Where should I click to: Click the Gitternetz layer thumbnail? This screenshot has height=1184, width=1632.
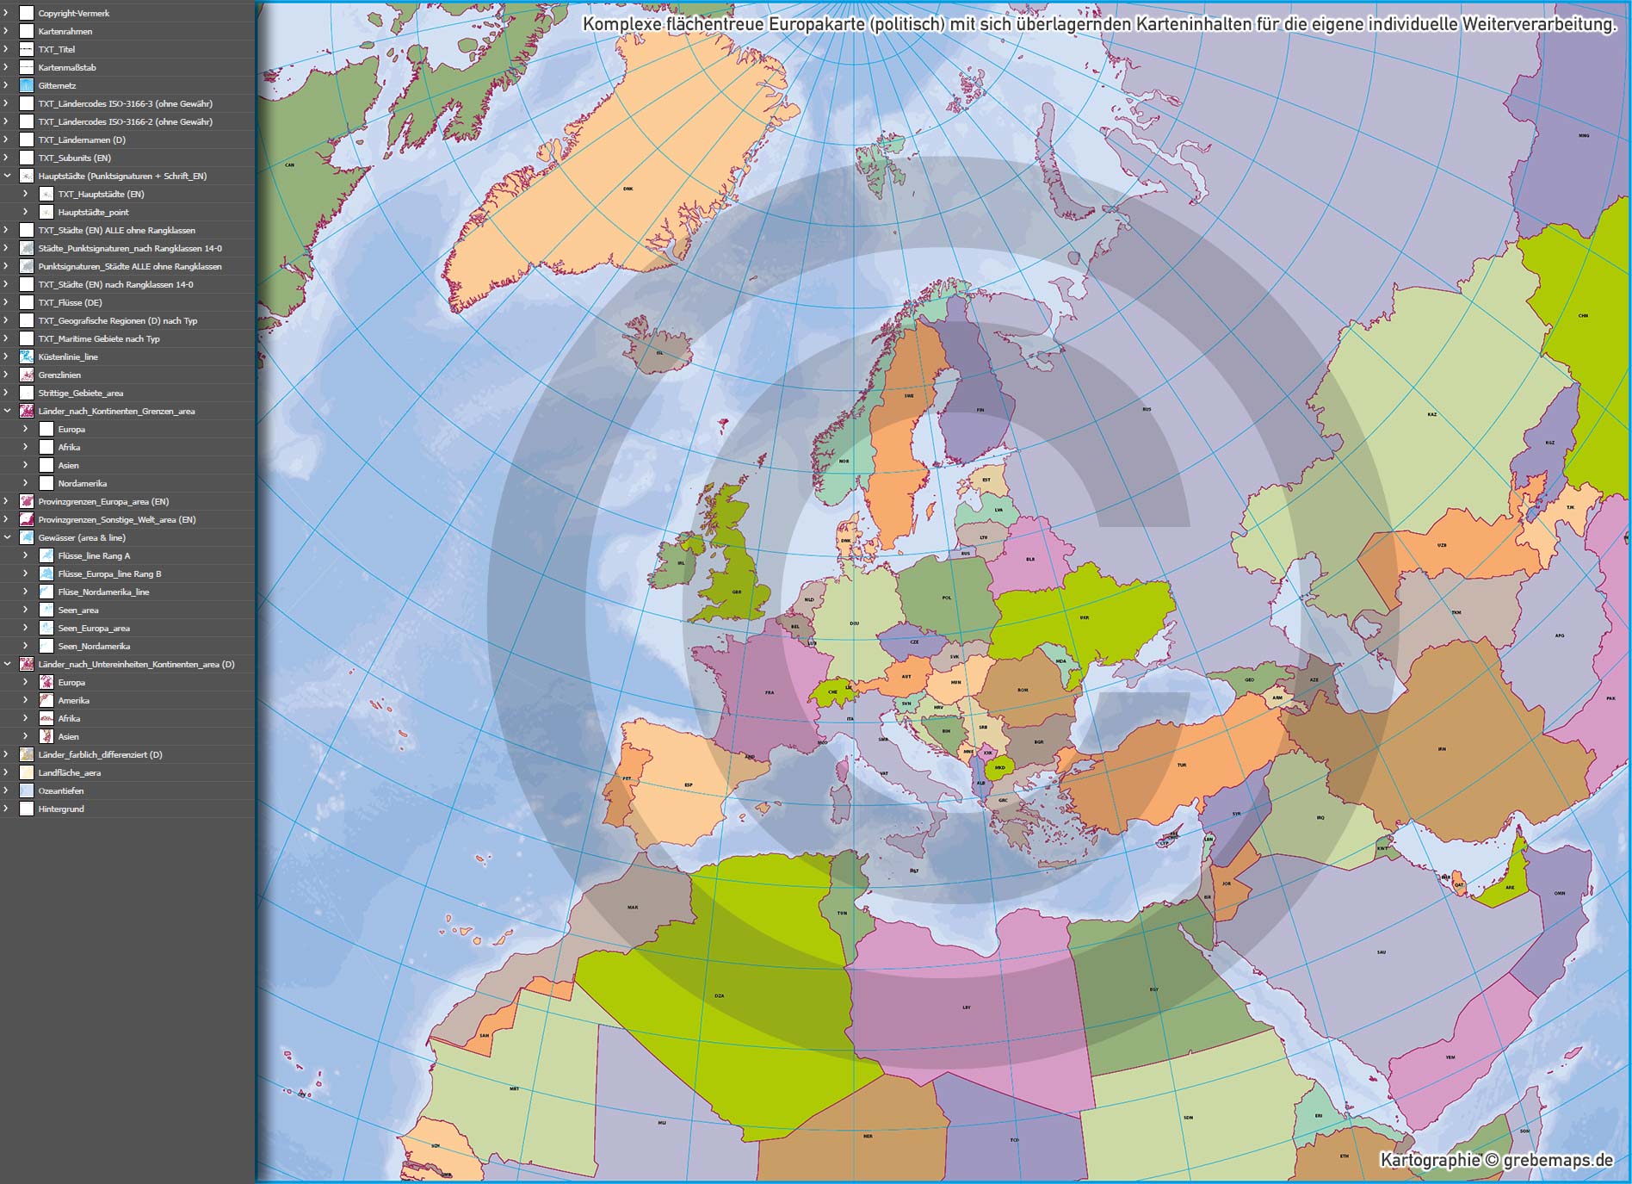27,85
